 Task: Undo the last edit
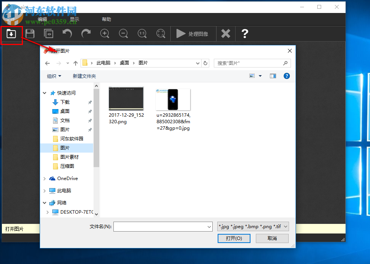tap(67, 34)
